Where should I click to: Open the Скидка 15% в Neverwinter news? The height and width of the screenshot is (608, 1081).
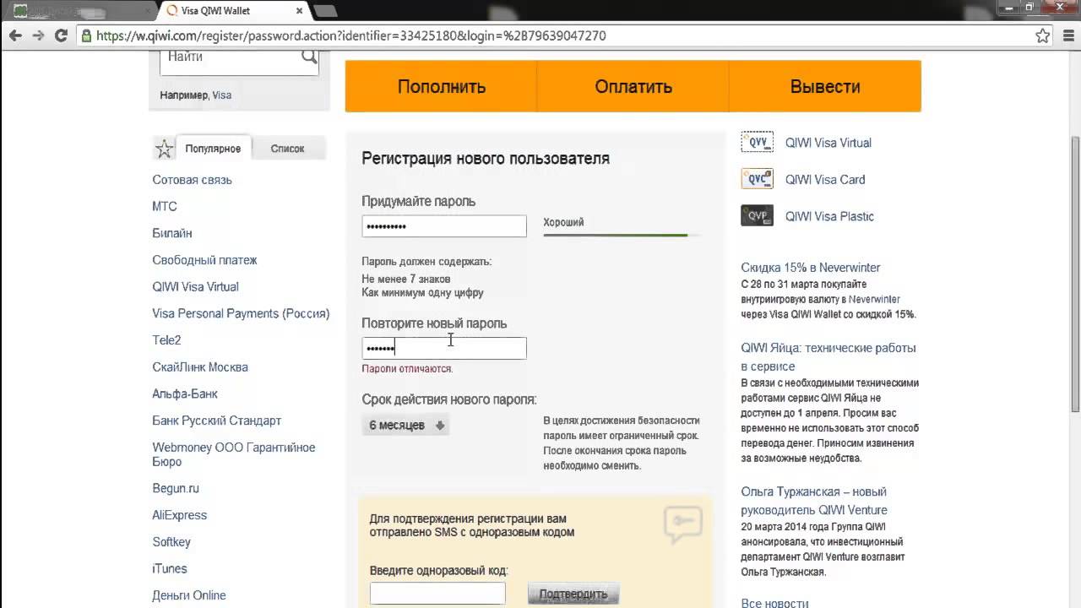811,268
